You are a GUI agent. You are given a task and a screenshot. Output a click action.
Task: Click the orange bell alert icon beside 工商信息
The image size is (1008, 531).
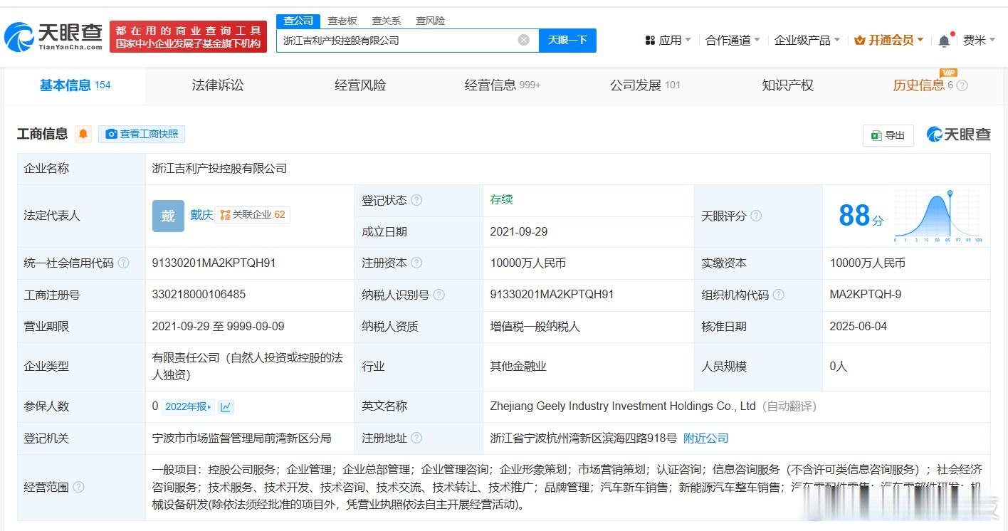(83, 134)
